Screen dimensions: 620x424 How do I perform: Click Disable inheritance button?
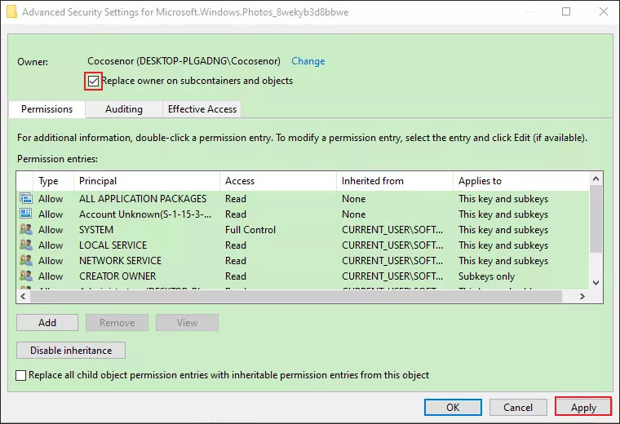(71, 350)
